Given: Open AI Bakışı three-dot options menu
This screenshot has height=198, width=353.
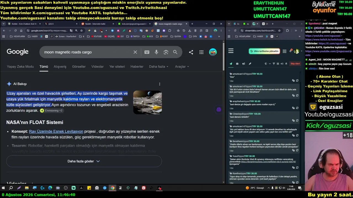Looking at the screenshot, I should [159, 84].
